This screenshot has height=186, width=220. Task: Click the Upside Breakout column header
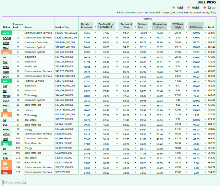coord(86,26)
